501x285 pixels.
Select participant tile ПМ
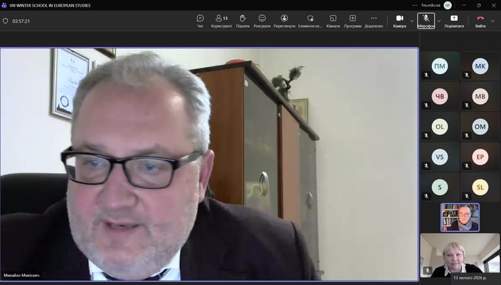point(440,66)
